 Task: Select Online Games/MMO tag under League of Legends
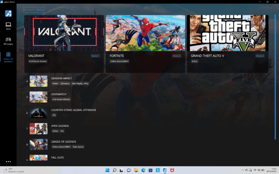61,147
